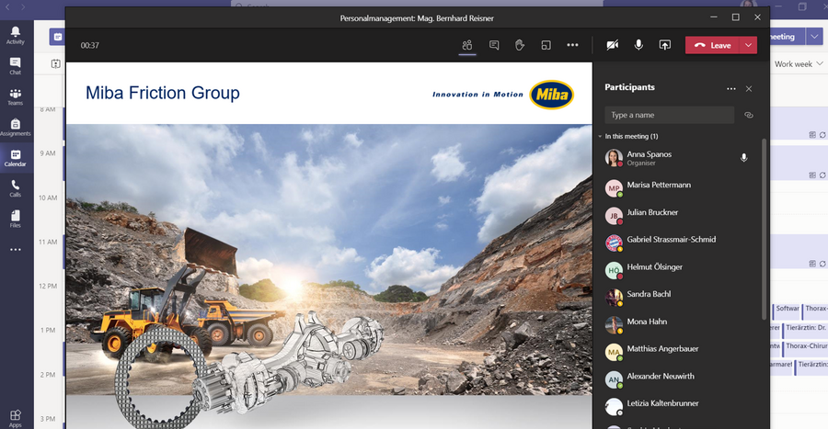Select participant Julian Bruckner

click(x=679, y=215)
